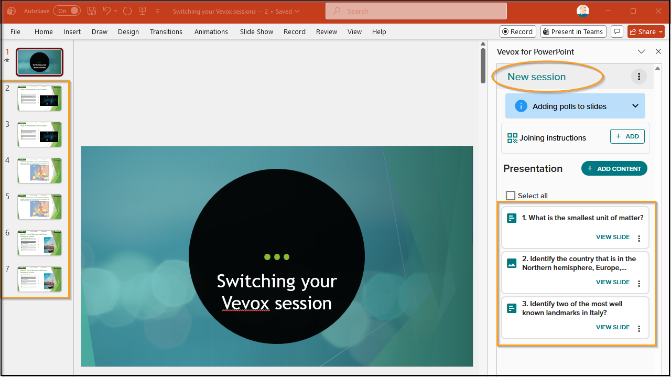The width and height of the screenshot is (671, 377).
Task: Click the Redo icon in the title bar
Action: coord(127,10)
